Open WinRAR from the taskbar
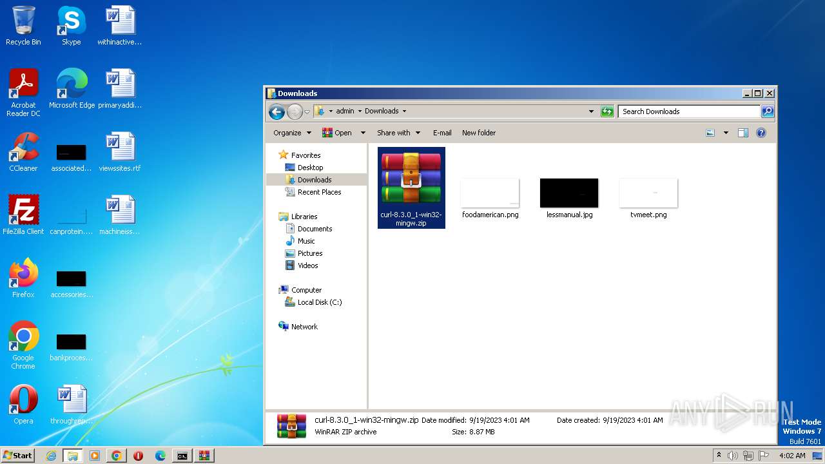This screenshot has width=825, height=464. [204, 456]
